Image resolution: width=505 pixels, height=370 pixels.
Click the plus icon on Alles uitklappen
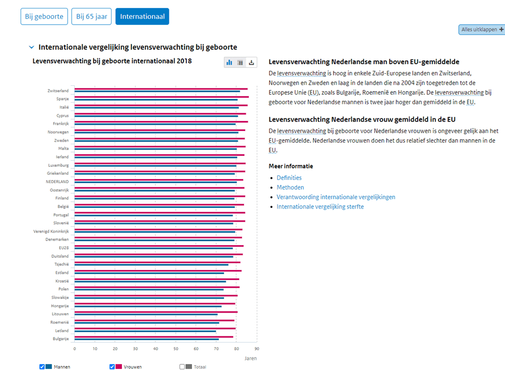coord(501,29)
